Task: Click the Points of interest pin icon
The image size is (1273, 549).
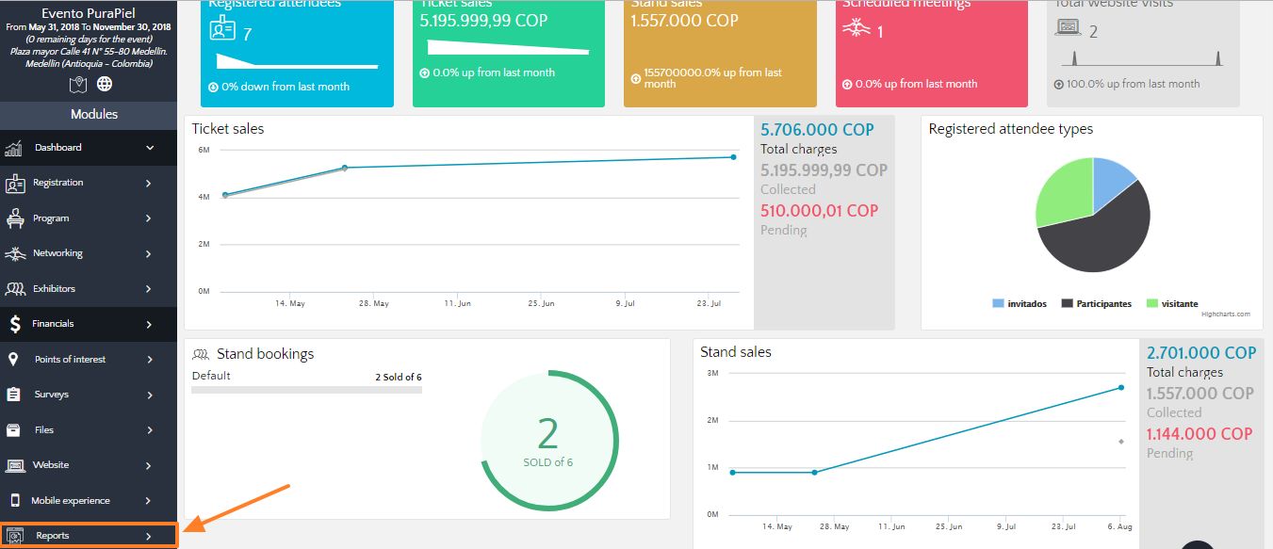Action: [x=14, y=360]
